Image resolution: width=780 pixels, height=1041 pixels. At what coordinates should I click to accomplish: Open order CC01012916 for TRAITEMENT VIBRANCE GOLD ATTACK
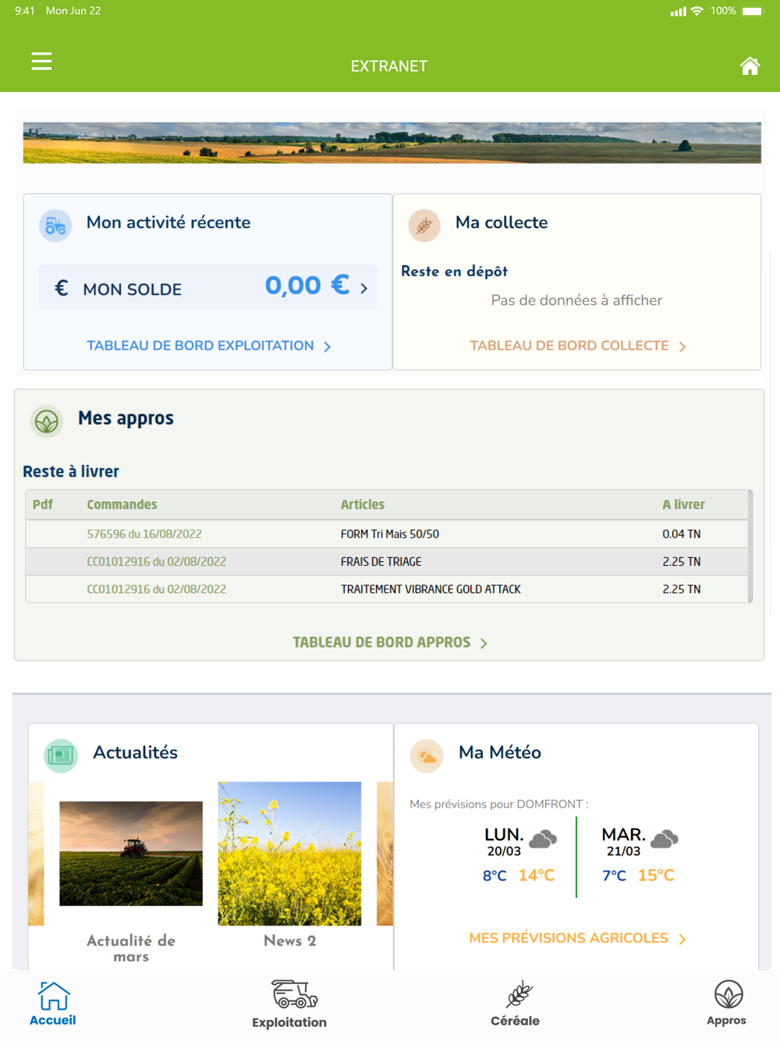(x=156, y=589)
